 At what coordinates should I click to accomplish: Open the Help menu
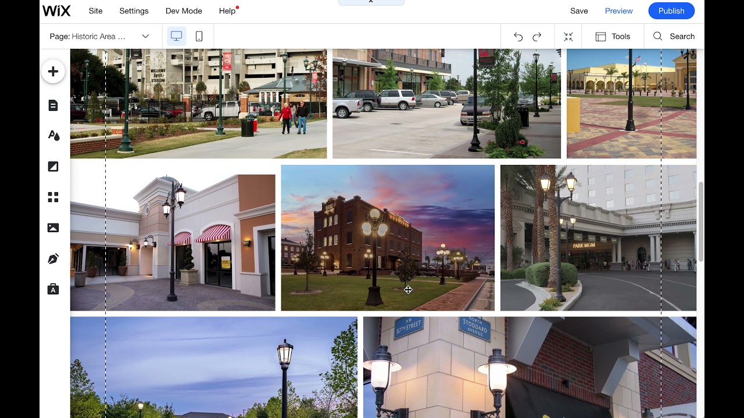tap(227, 11)
